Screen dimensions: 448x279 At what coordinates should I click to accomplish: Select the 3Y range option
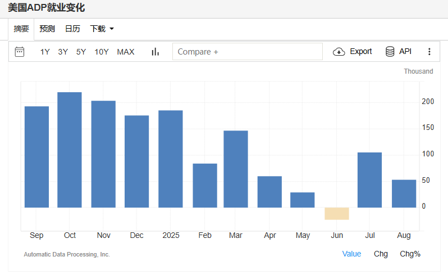tap(63, 52)
